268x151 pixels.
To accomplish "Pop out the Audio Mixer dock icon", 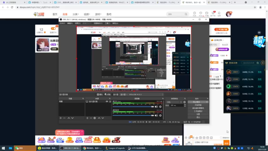I will click(x=163, y=99).
